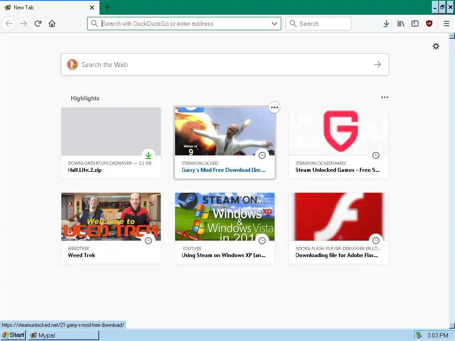Click history clock badge on Steam Unlocked card

pos(376,155)
